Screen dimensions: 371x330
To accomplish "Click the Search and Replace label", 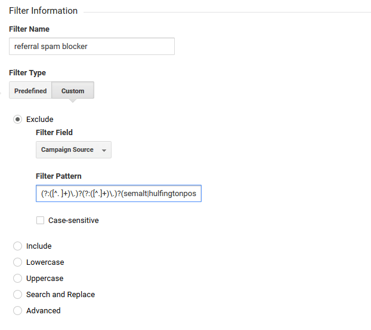I will [61, 295].
